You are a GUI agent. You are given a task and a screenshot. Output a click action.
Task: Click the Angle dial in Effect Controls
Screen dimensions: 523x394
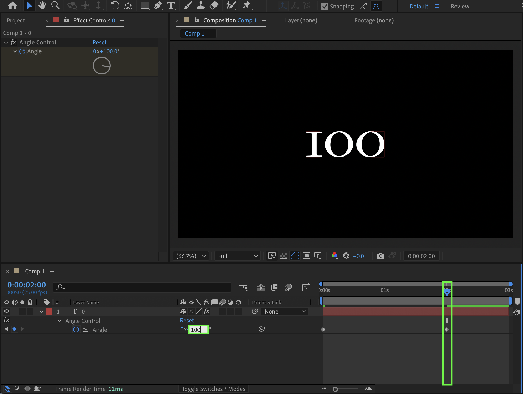(102, 66)
